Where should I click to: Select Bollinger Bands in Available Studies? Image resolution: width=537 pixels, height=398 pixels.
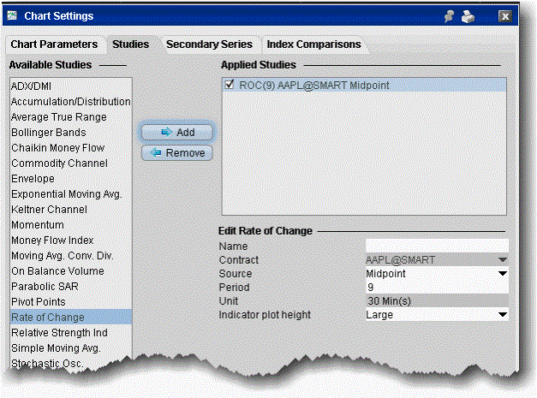(x=48, y=133)
